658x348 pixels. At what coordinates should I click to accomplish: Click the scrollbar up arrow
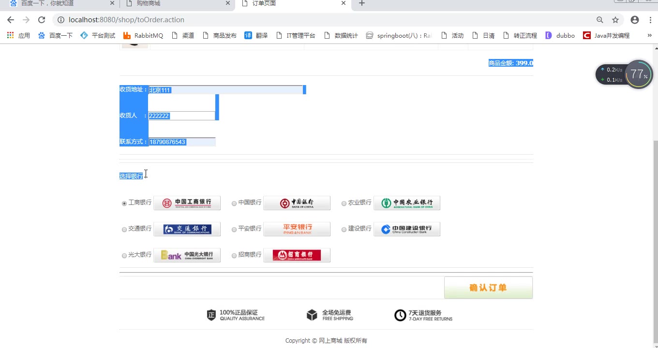click(656, 47)
